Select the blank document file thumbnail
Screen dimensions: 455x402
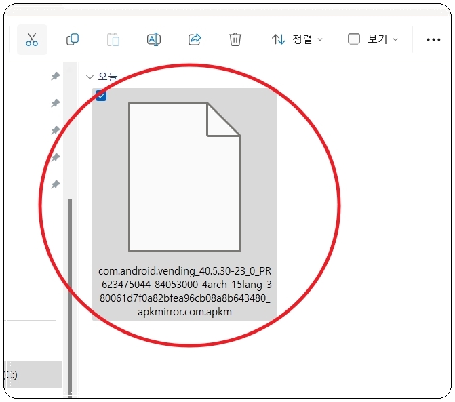click(x=185, y=177)
